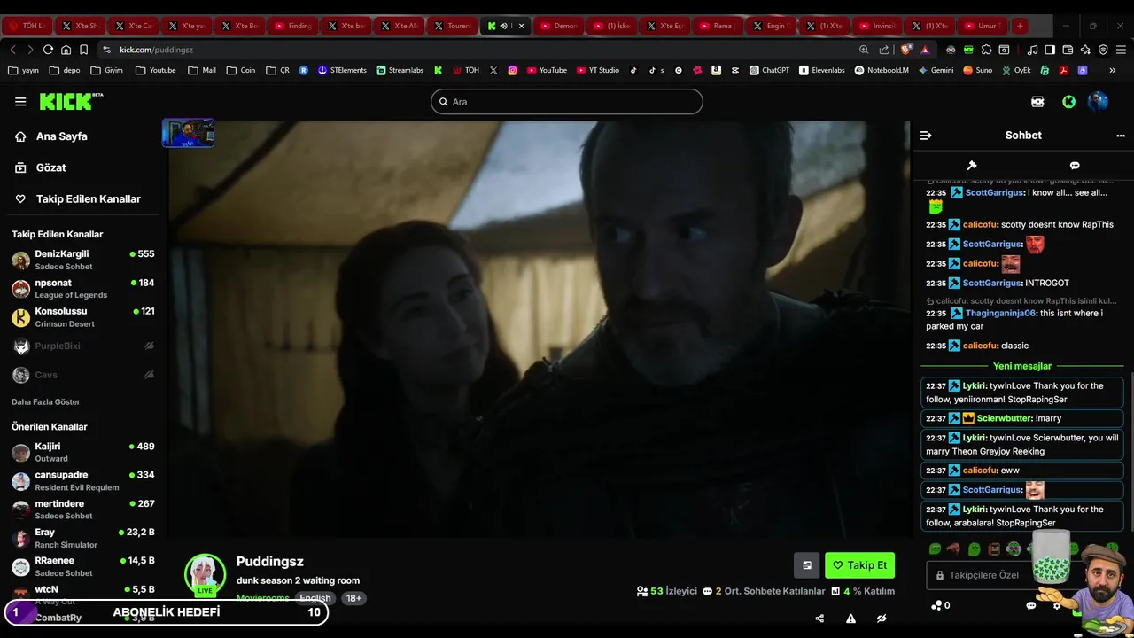Viewport: 1134px width, 638px height.
Task: Open ChatGPT bookmark
Action: [769, 70]
